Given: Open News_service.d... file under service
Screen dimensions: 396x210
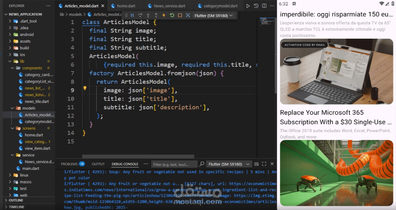Looking at the screenshot, I should coord(39,162).
